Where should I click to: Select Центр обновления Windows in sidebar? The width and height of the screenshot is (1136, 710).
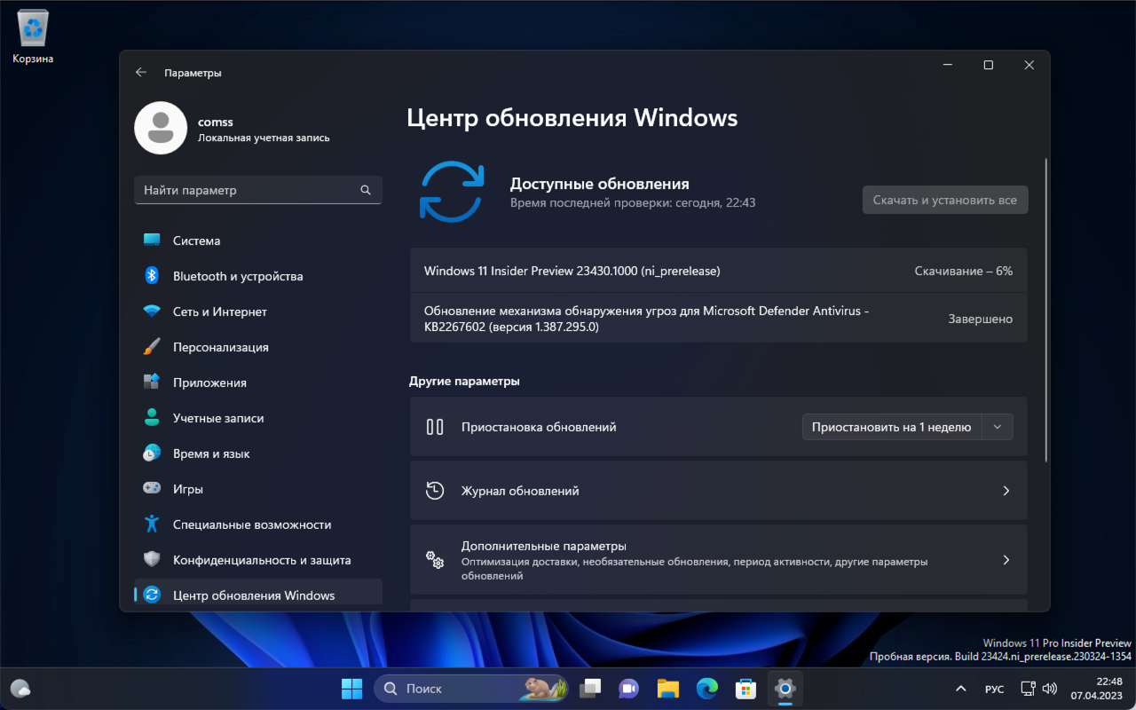(253, 595)
